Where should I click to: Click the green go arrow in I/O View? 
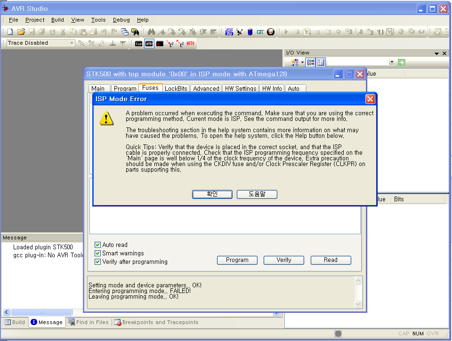click(402, 62)
